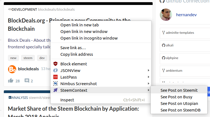Select See Post on SteemDB
Image resolution: width=210 pixels, height=117 pixels.
(x=180, y=110)
